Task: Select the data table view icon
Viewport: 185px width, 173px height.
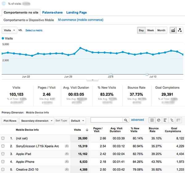Action: [152, 120]
